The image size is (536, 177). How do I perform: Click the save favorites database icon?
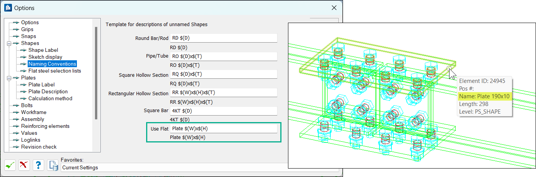pyautogui.click(x=53, y=165)
